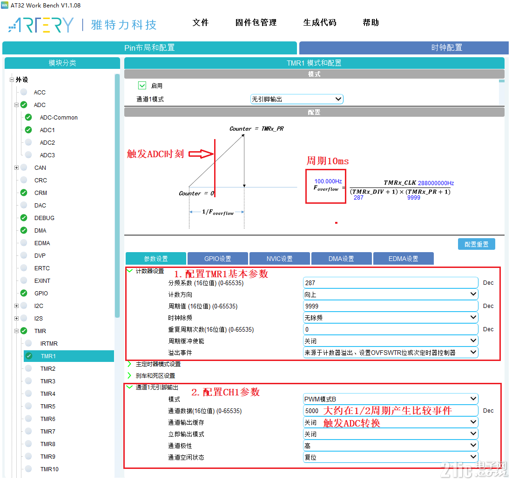Open the 溢出事件 dropdown
512x481 pixels.
(x=391, y=353)
